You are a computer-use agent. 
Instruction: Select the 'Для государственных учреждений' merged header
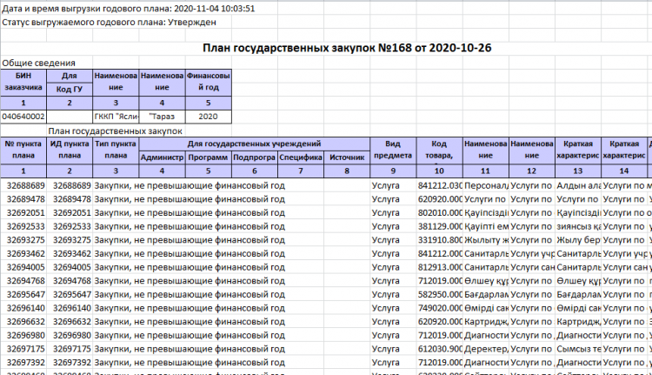(x=254, y=144)
